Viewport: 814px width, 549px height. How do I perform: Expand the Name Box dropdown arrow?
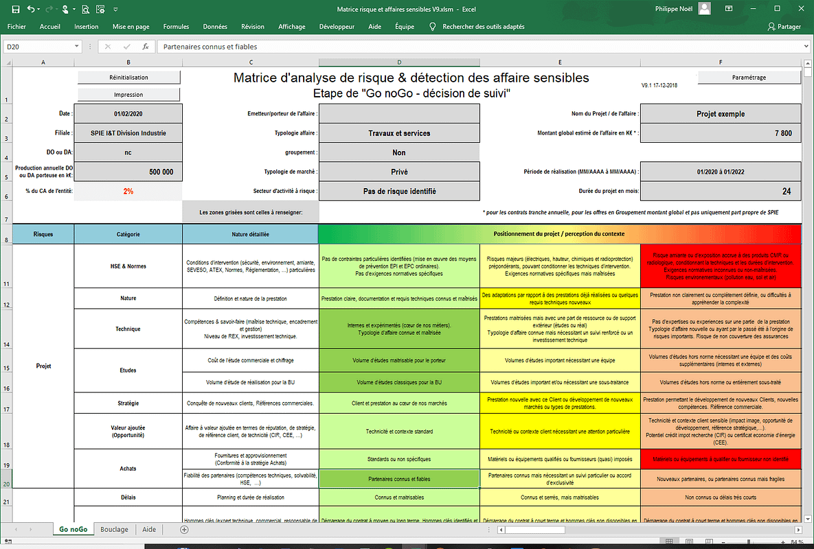coord(77,46)
